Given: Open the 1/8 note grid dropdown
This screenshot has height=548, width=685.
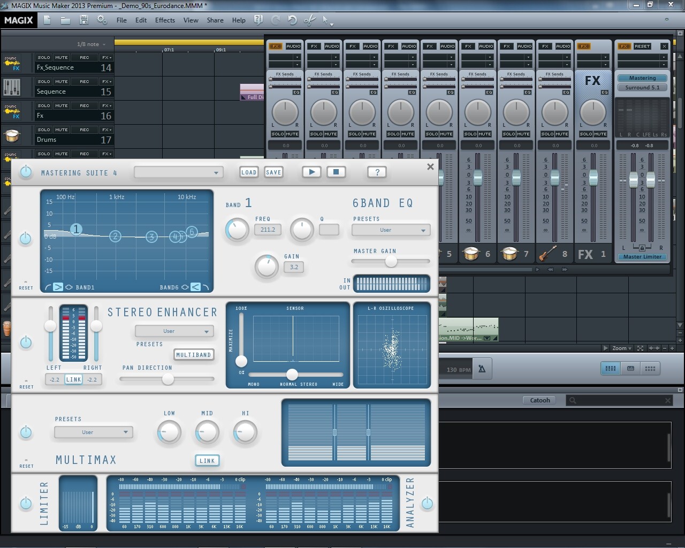Looking at the screenshot, I should pyautogui.click(x=91, y=44).
